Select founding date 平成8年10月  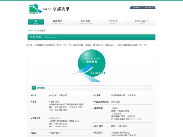55,133
